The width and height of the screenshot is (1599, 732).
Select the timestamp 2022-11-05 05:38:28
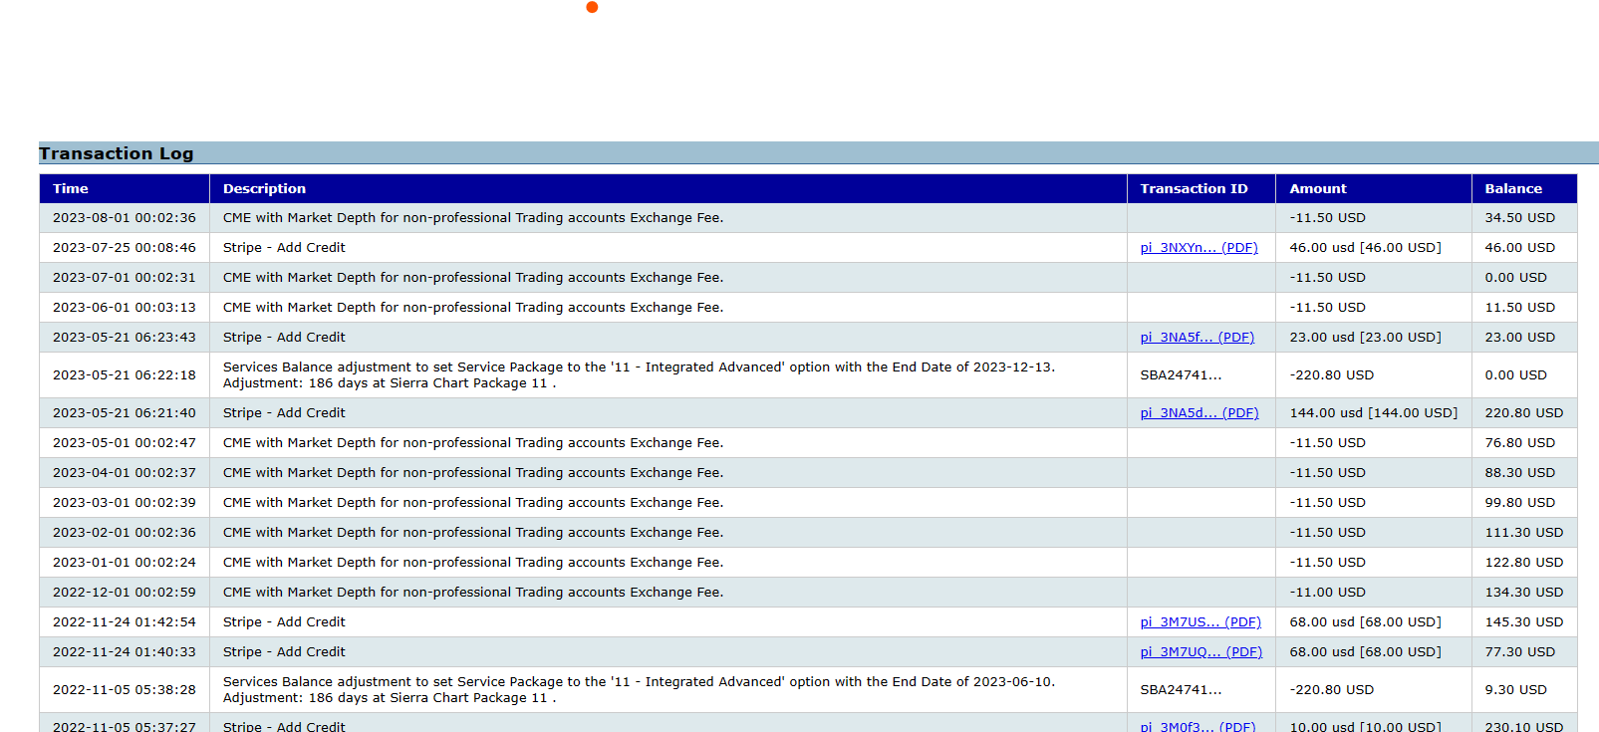click(x=125, y=690)
